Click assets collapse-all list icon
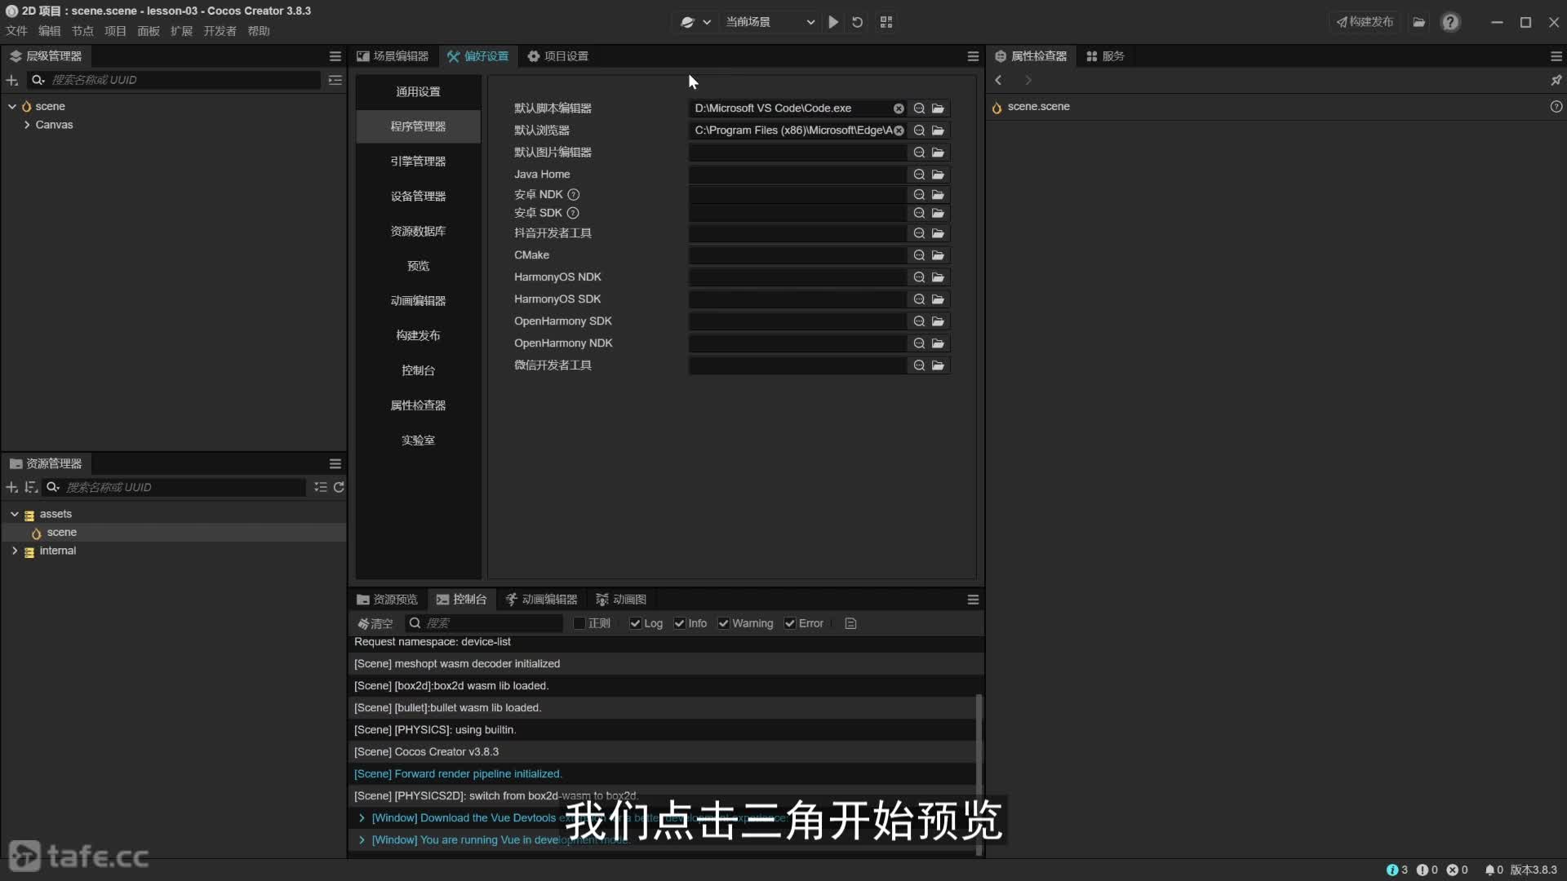Image resolution: width=1567 pixels, height=881 pixels. coord(321,487)
